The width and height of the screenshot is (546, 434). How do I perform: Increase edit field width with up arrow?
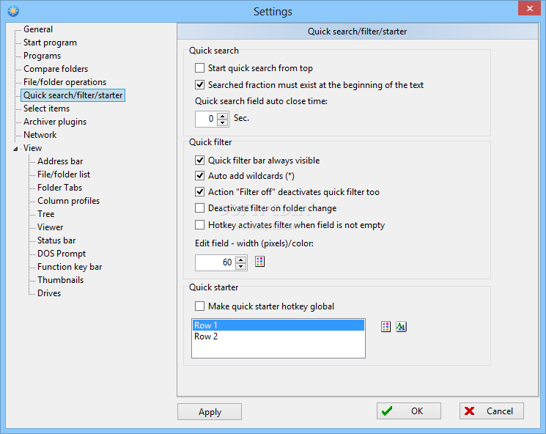[241, 259]
